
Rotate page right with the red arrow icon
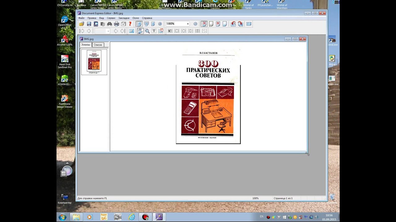click(240, 24)
